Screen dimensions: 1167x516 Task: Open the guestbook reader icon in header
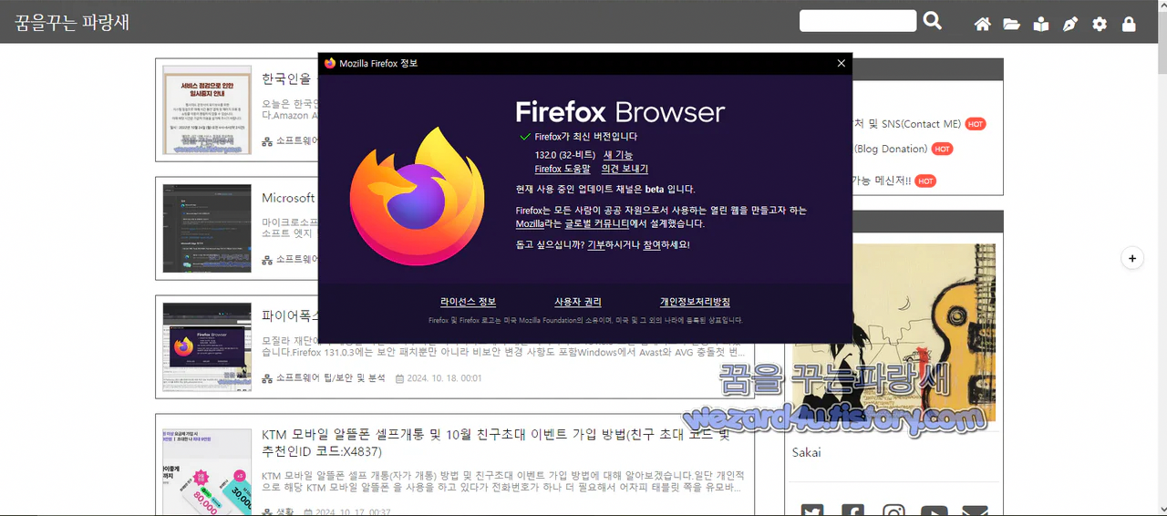(x=1040, y=25)
